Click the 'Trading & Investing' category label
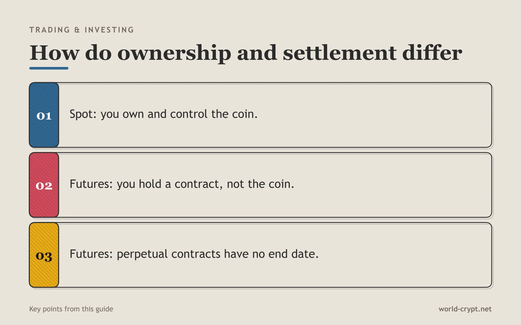Viewport: 521px width, 325px height. pos(82,30)
